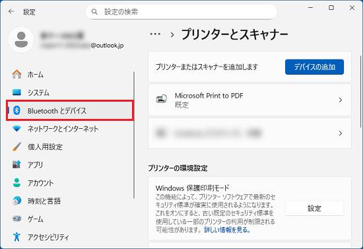Click 設定 button for Windows 保護印刷モード
363x249 pixels.
pyautogui.click(x=314, y=208)
